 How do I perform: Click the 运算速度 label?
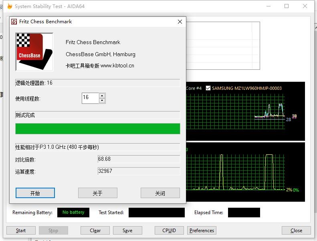25,172
